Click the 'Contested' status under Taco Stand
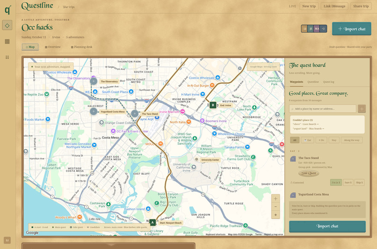Viewport: 377px width, 249px height. (x=297, y=183)
